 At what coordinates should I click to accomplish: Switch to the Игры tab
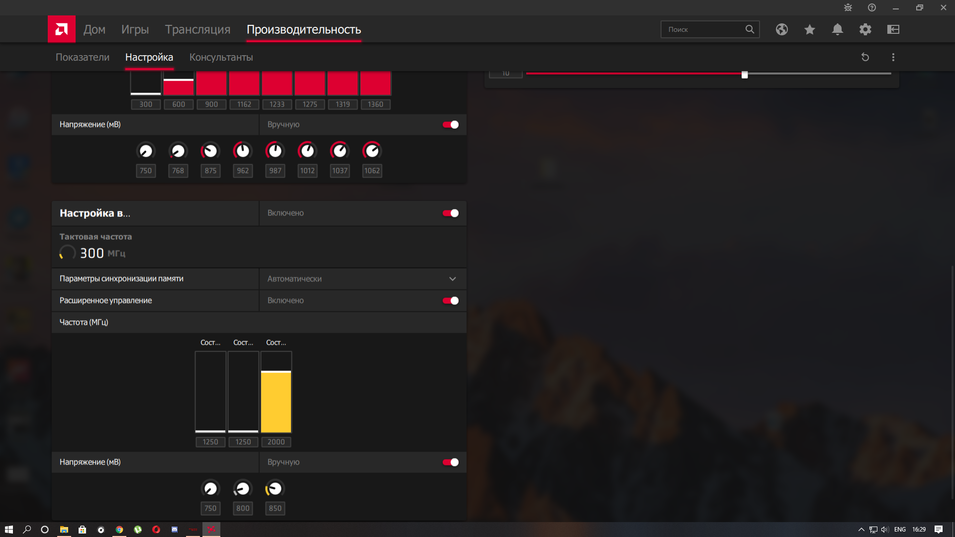[x=135, y=29]
